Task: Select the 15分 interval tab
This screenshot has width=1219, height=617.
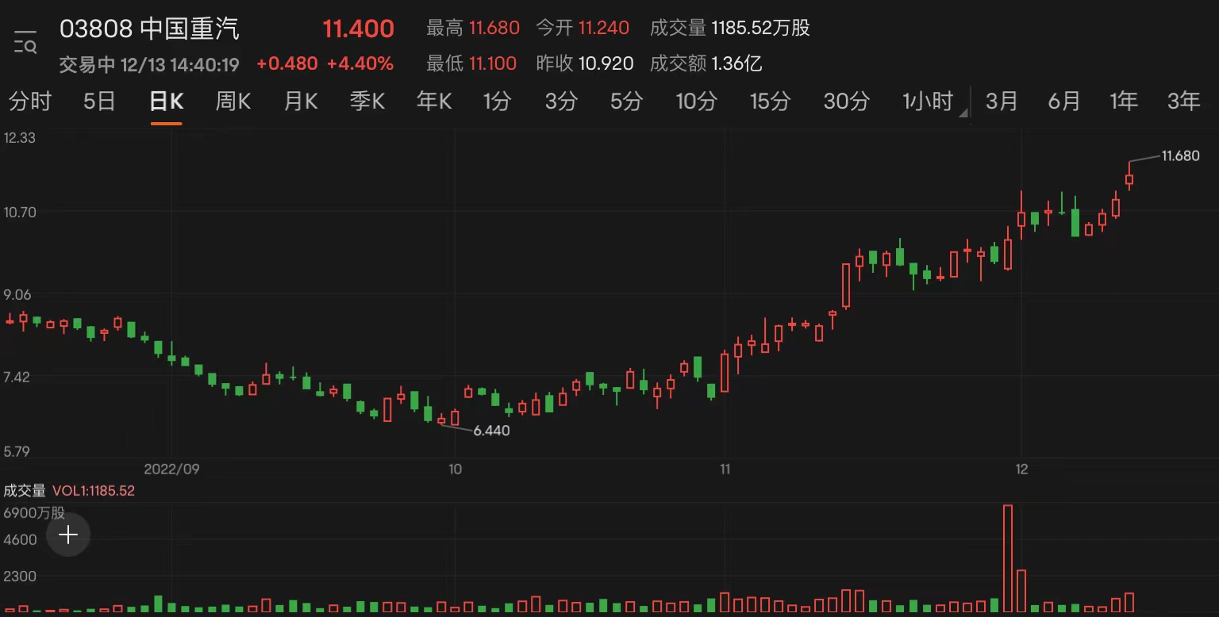Action: (x=770, y=102)
